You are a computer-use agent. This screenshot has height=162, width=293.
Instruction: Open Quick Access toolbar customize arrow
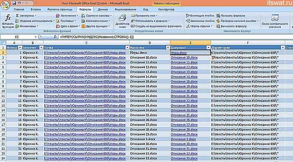coord(36,3)
